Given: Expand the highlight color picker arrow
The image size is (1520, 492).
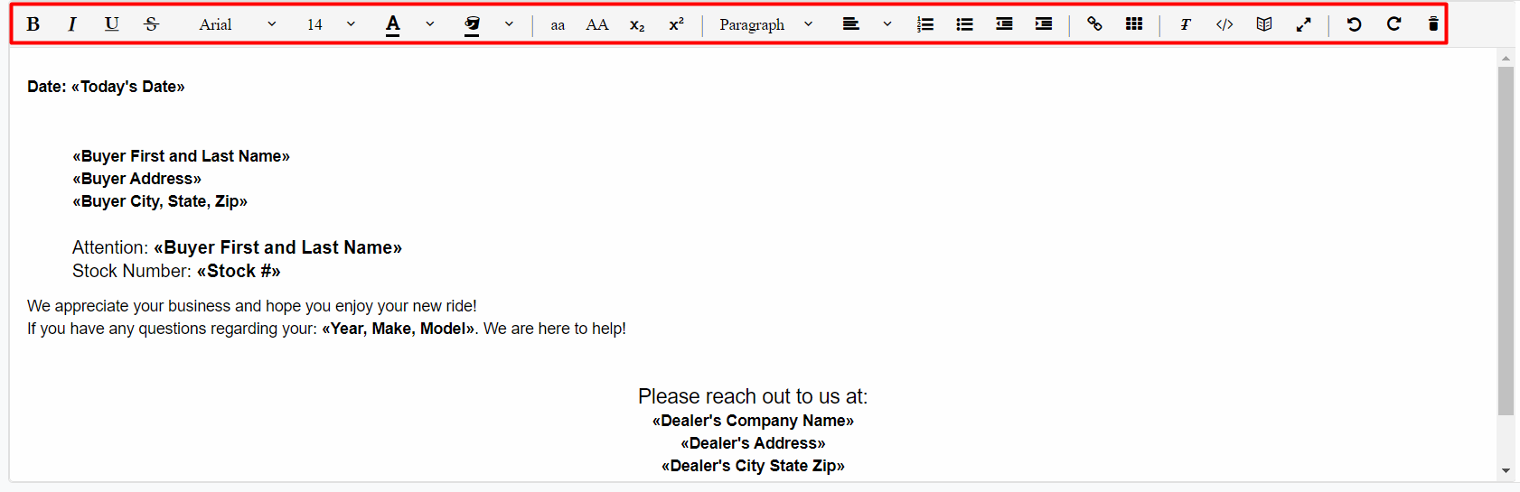Looking at the screenshot, I should click(509, 24).
